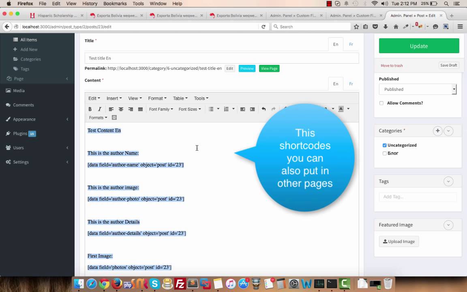
Task: Collapse the Categories panel
Action: point(448,131)
